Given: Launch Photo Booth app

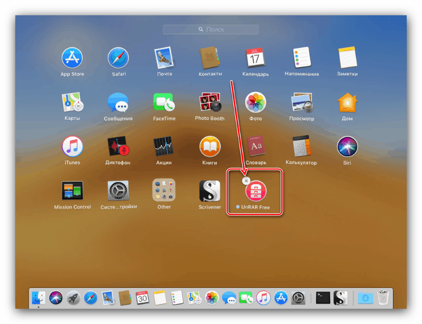Looking at the screenshot, I should [x=210, y=102].
